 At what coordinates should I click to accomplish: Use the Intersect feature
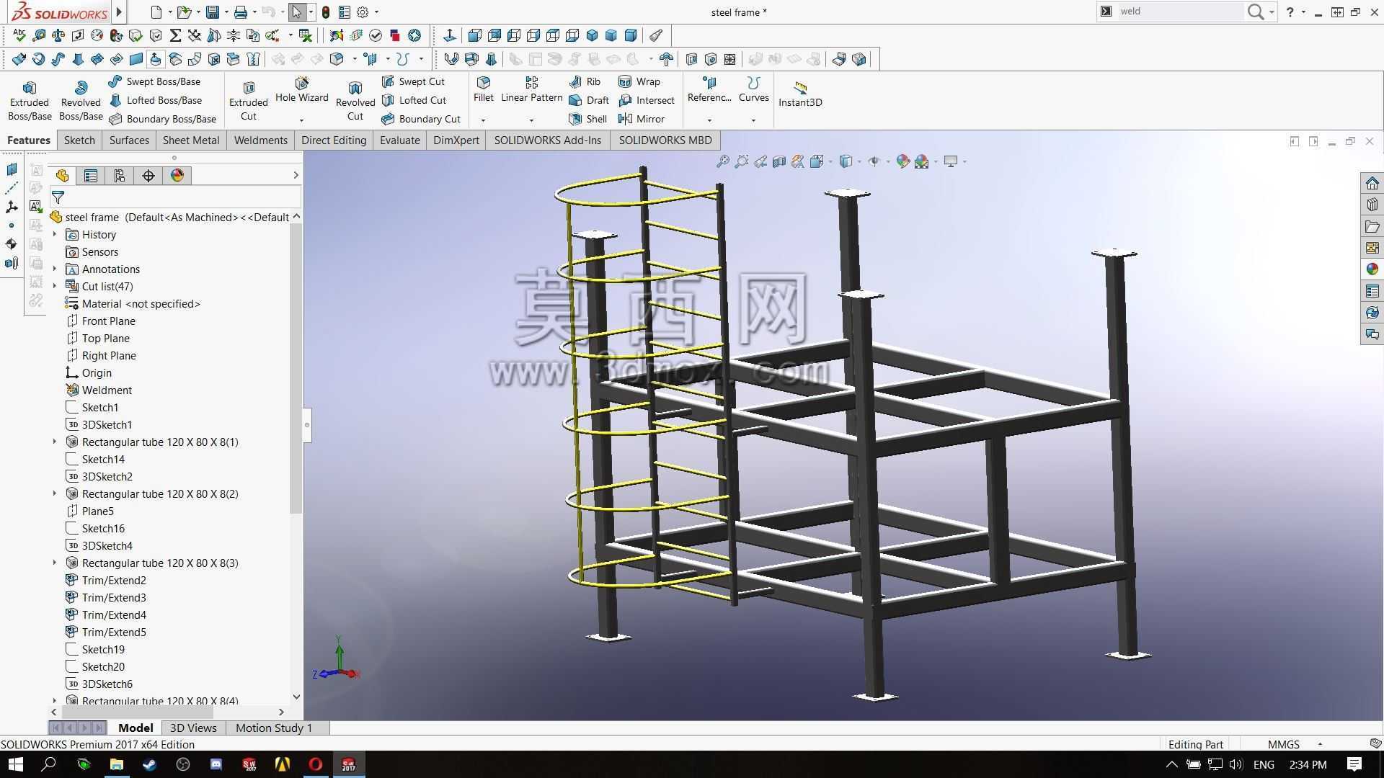point(647,100)
